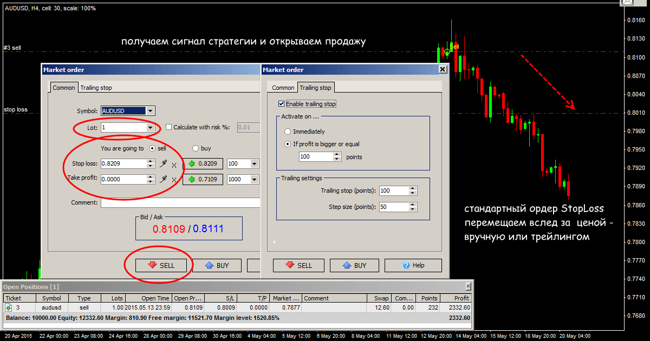Select the buy radio button
Viewport: 650px width, 341px height.
(196, 148)
